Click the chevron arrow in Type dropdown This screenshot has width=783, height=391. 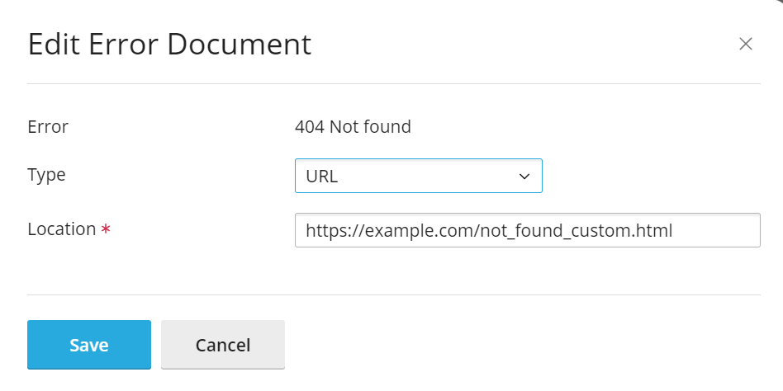524,177
